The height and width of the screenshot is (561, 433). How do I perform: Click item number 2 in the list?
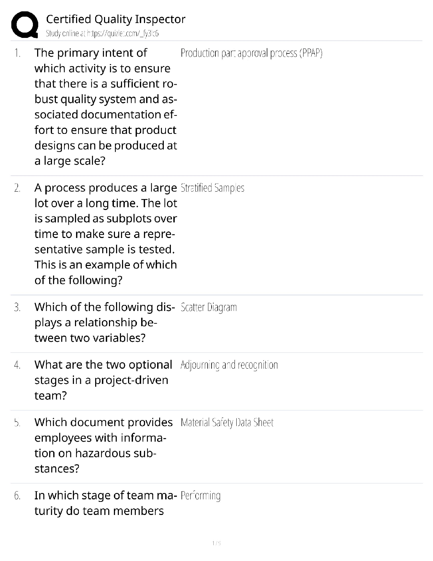17,188
